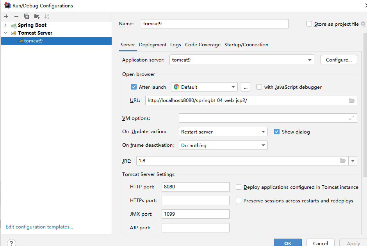Open help with question mark icon
367x246 pixels.
tap(11, 243)
